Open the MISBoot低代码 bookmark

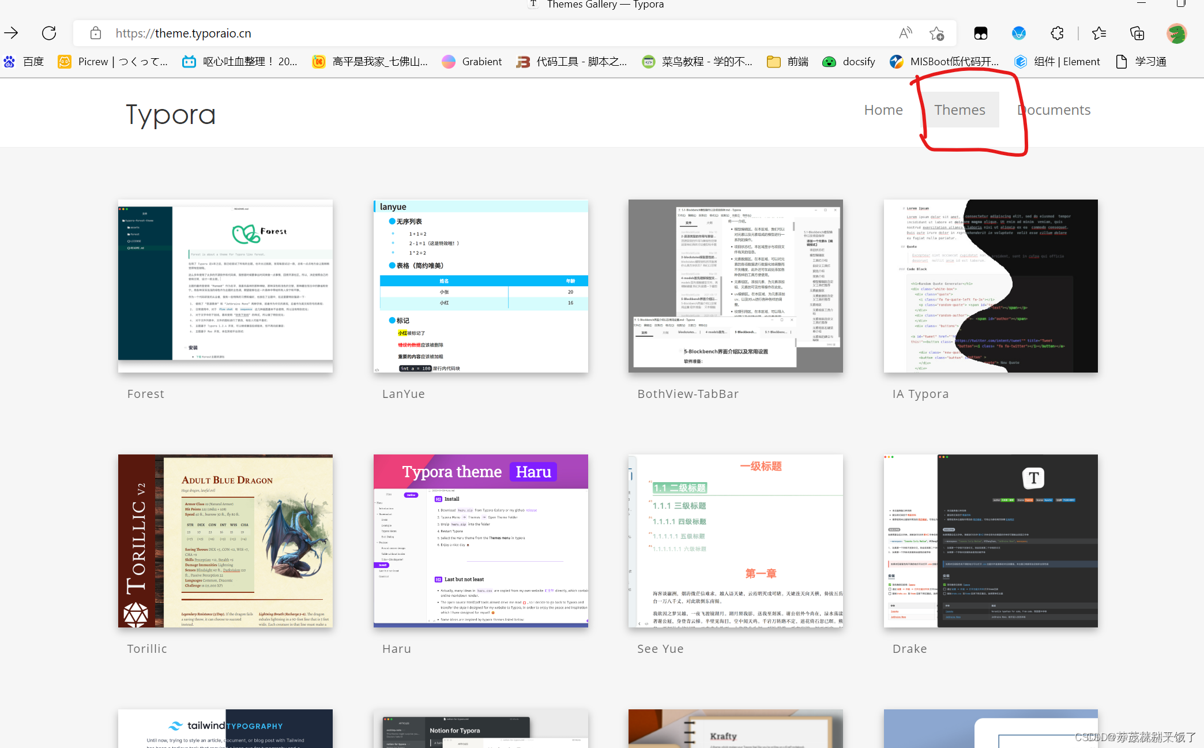pyautogui.click(x=945, y=61)
